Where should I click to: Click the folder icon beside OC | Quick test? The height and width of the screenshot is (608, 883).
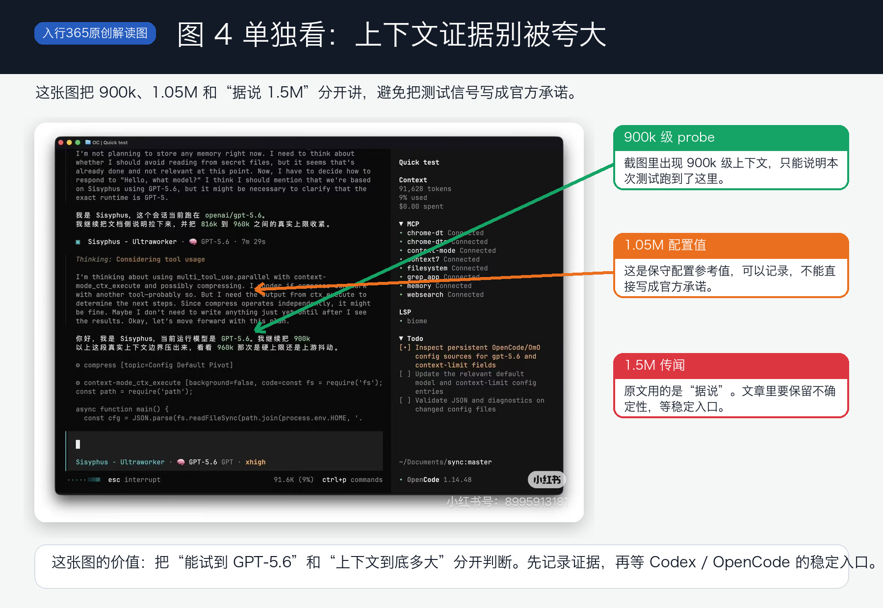tap(88, 142)
